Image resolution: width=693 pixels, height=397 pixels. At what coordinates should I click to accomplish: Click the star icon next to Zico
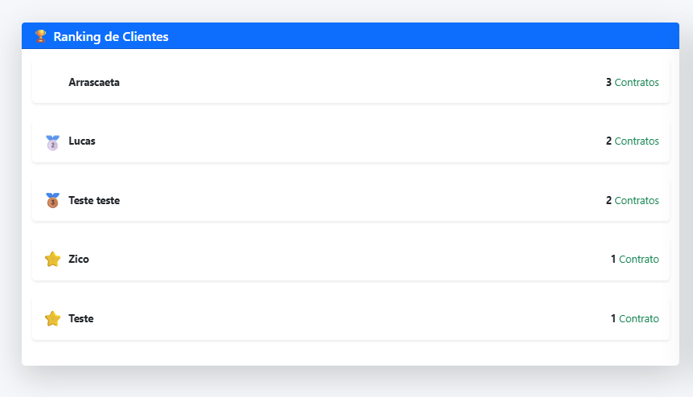(52, 260)
